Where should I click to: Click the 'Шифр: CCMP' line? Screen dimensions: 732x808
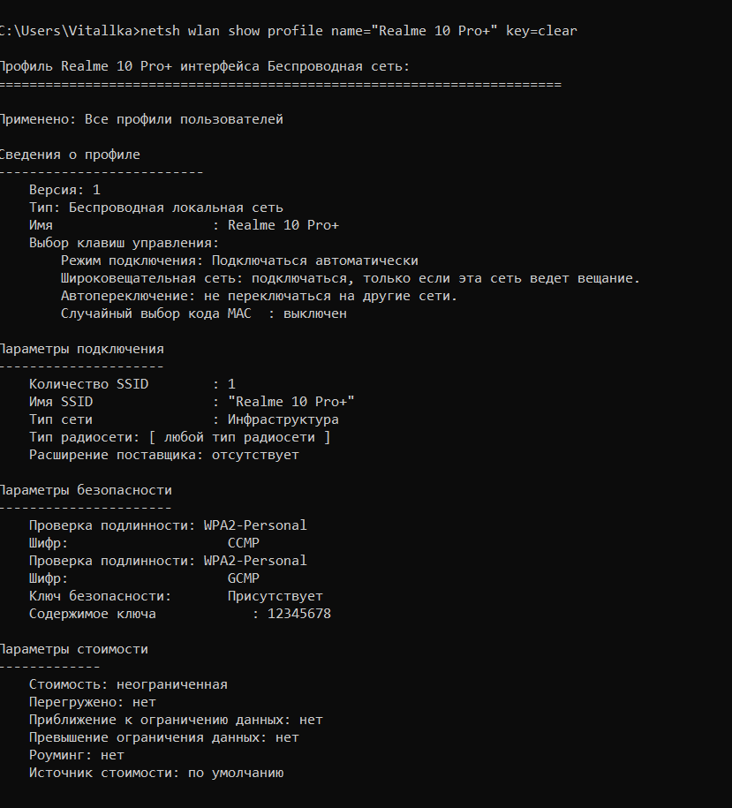(x=144, y=543)
